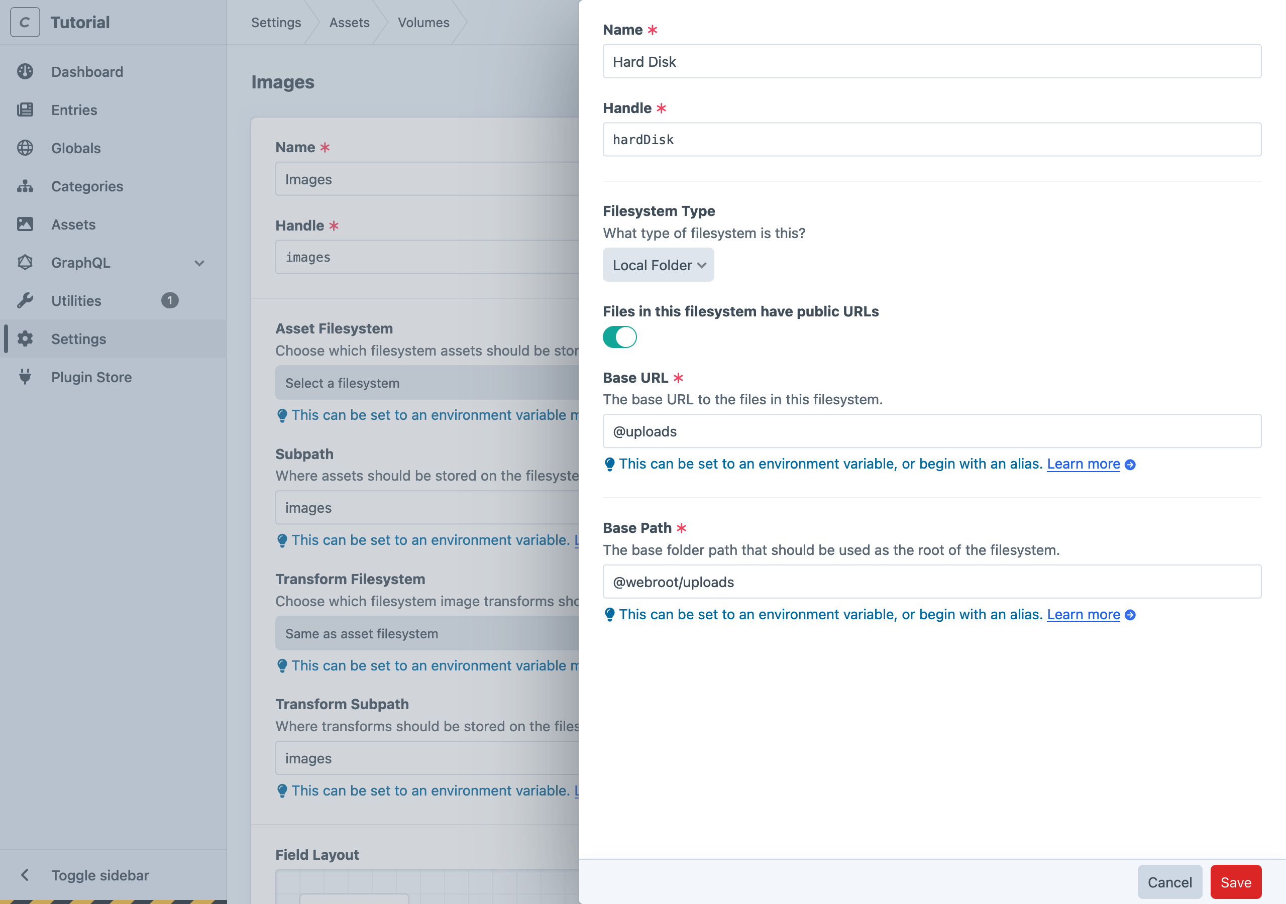The image size is (1286, 904).
Task: Click the Base Path input field
Action: coord(933,582)
